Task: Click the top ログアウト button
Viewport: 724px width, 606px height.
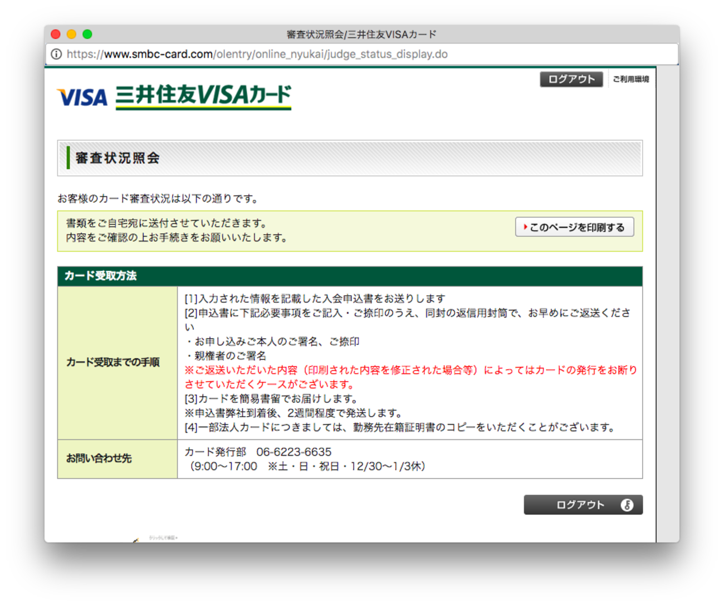Action: pos(571,79)
